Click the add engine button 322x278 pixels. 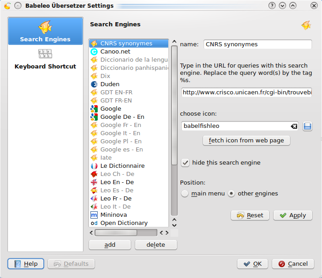[110, 244]
